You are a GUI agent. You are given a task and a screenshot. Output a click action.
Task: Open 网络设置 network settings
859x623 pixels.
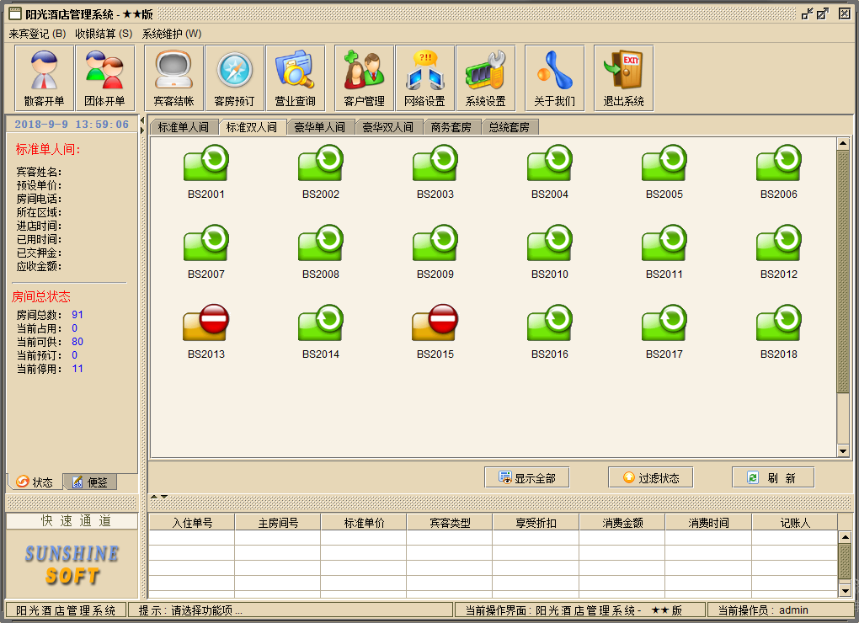pos(424,78)
